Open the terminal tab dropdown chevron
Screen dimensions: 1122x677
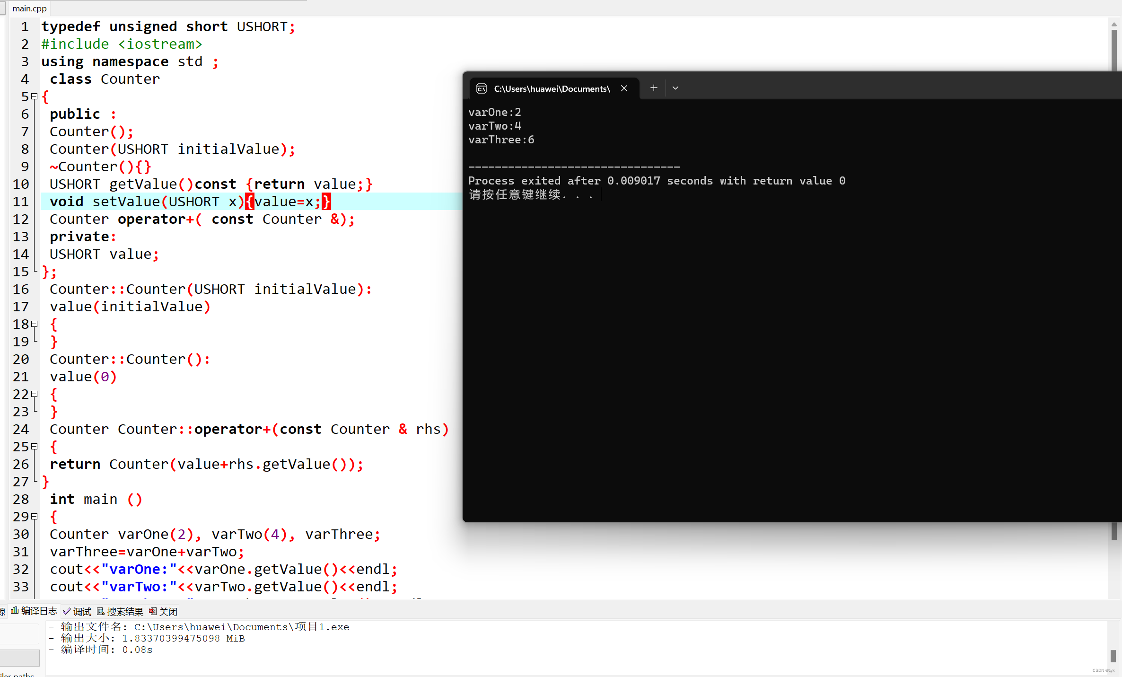(x=675, y=88)
